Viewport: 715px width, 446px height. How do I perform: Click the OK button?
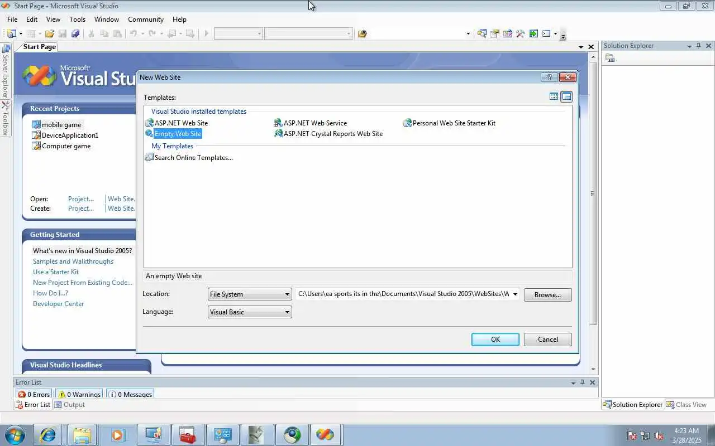point(495,340)
